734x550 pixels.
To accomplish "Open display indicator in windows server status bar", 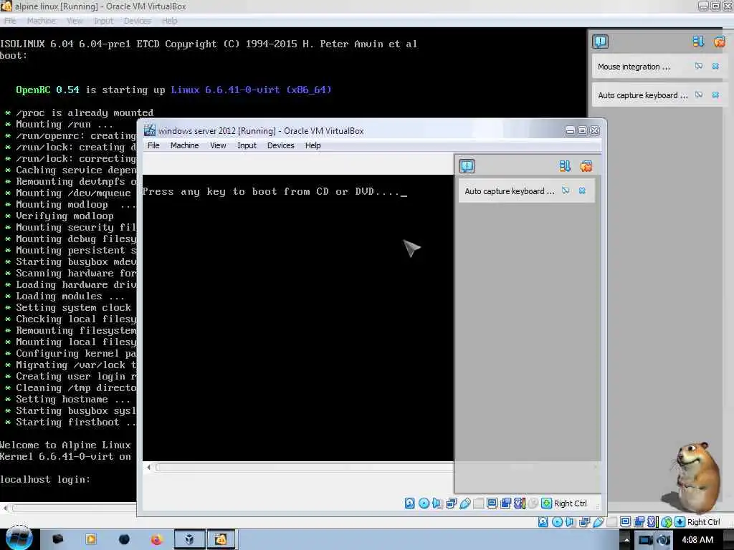I will [x=492, y=503].
